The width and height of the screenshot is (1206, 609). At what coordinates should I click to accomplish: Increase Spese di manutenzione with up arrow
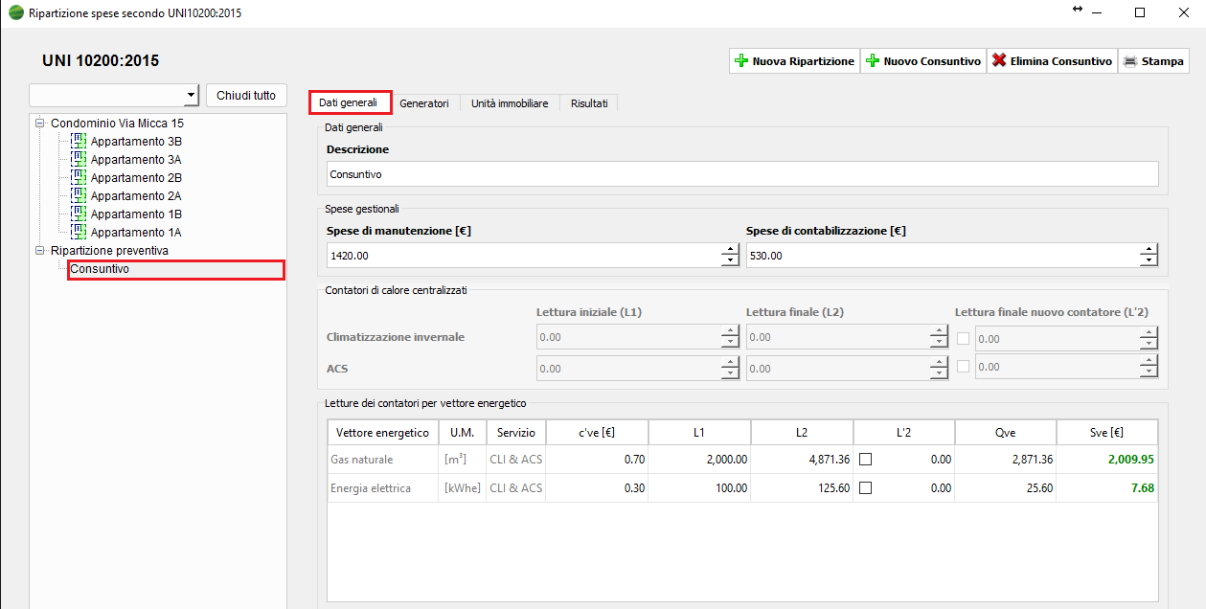[730, 250]
